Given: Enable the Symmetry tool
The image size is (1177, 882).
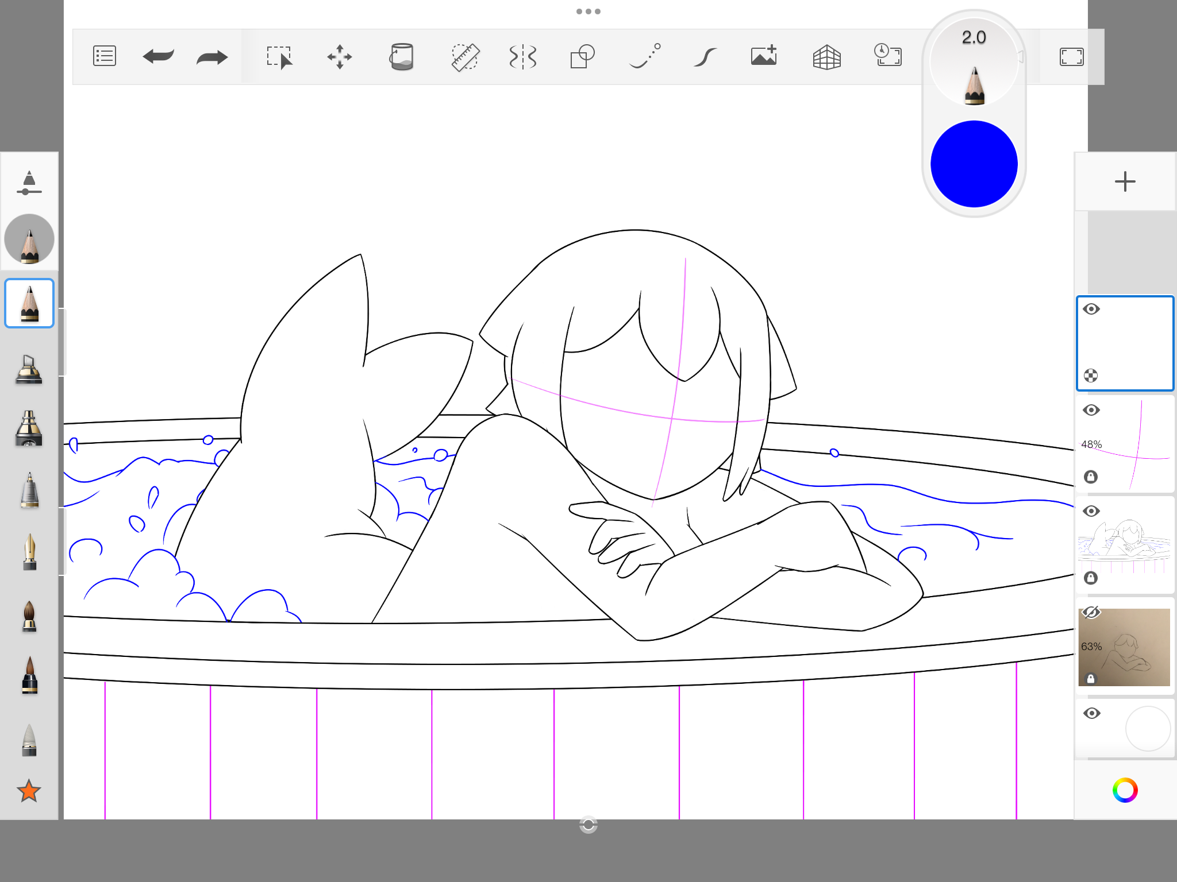Looking at the screenshot, I should tap(523, 57).
